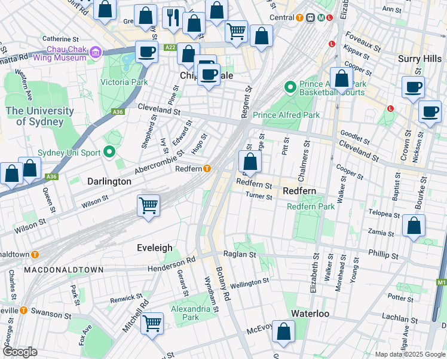Click the leftmost shopping bag marker near Queen St
The height and width of the screenshot is (359, 447).
click(x=11, y=175)
